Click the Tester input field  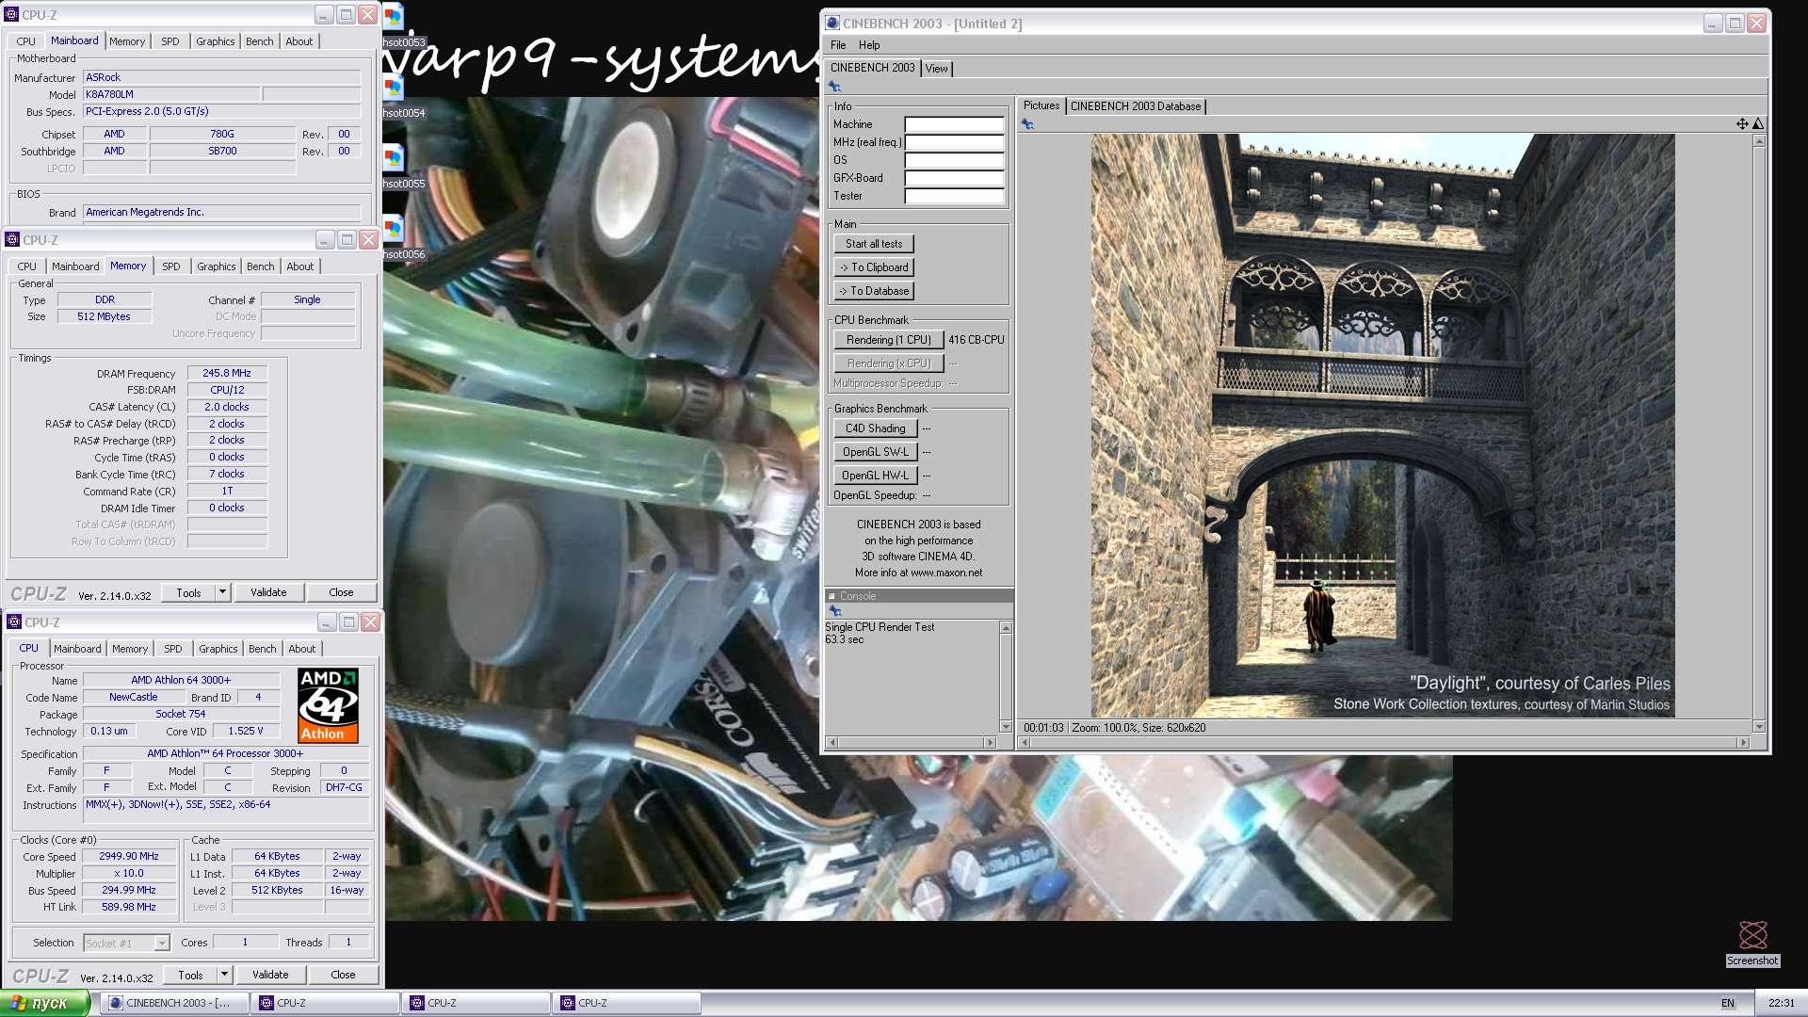954,196
